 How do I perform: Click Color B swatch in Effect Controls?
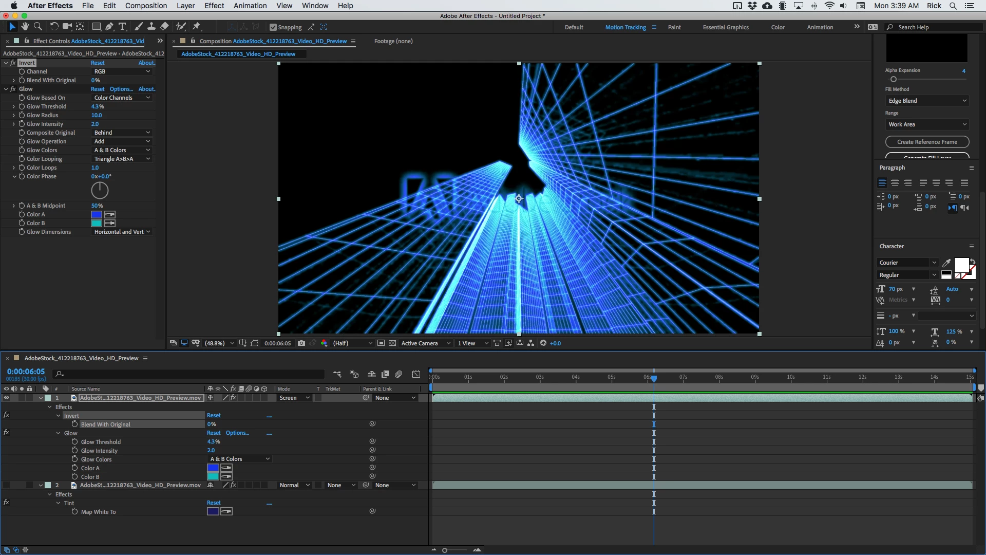point(96,224)
